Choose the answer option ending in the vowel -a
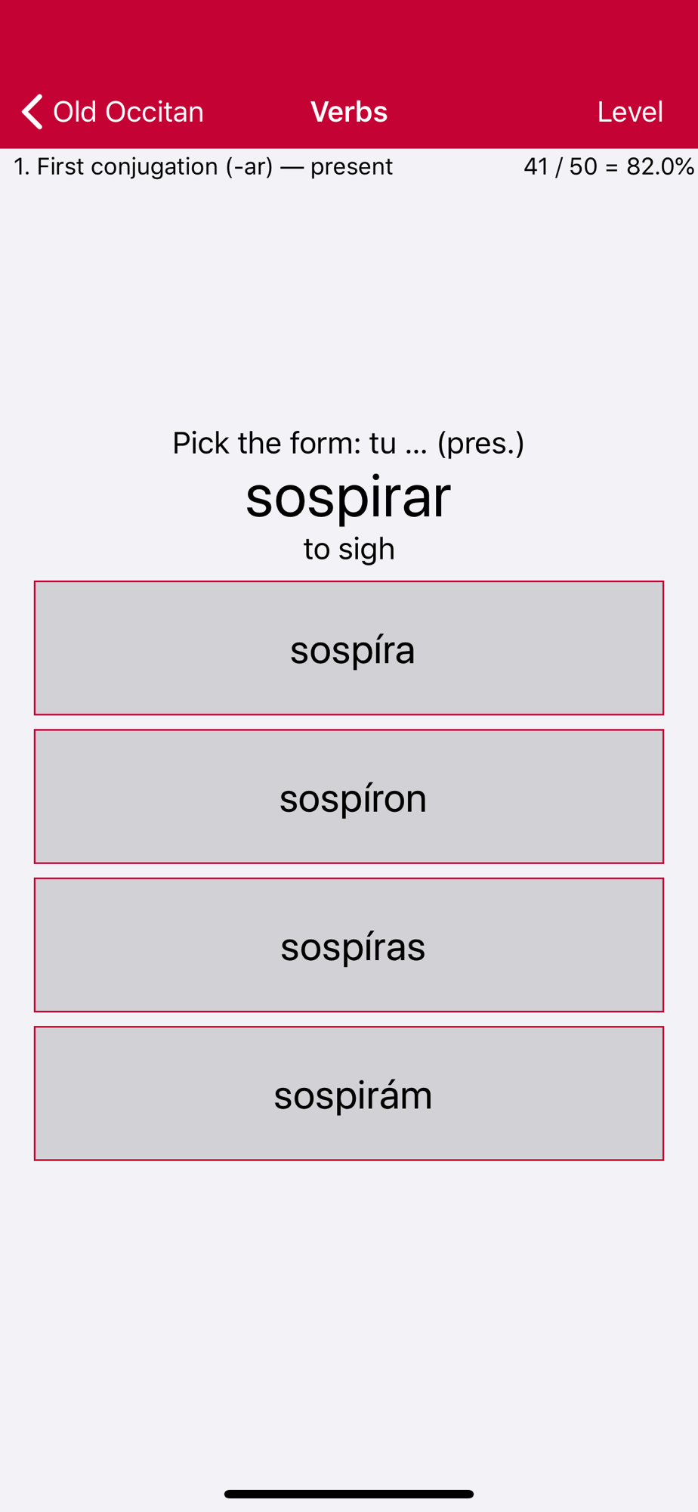 pos(349,648)
